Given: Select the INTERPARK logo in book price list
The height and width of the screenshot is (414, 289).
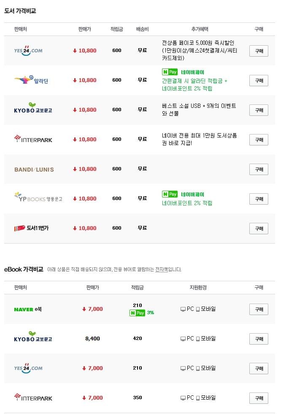Looking at the screenshot, I should point(33,139).
